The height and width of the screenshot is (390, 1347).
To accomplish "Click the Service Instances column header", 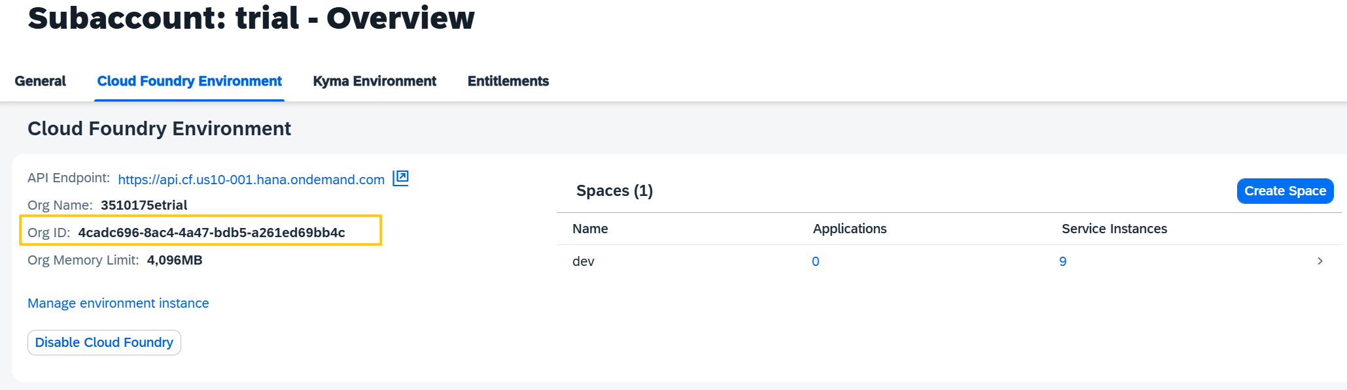I will click(x=1114, y=229).
